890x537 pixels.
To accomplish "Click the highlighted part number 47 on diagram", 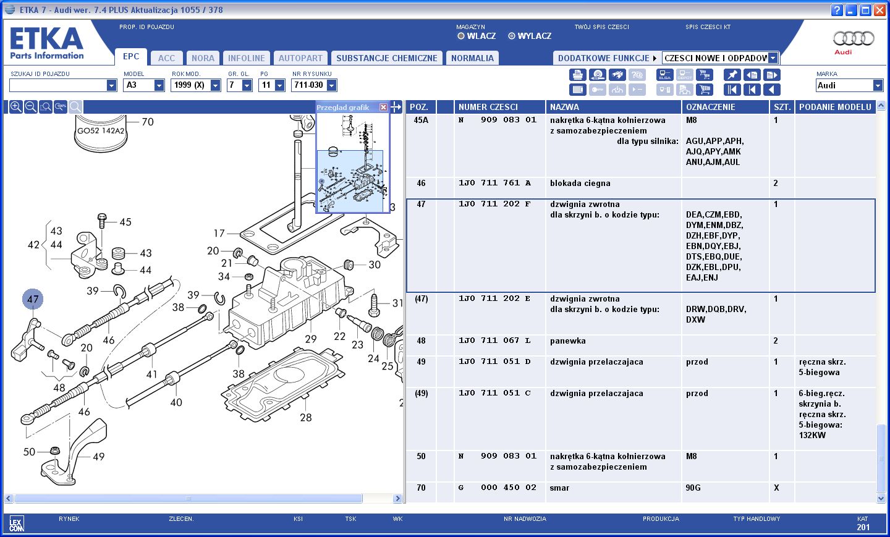I will (33, 299).
